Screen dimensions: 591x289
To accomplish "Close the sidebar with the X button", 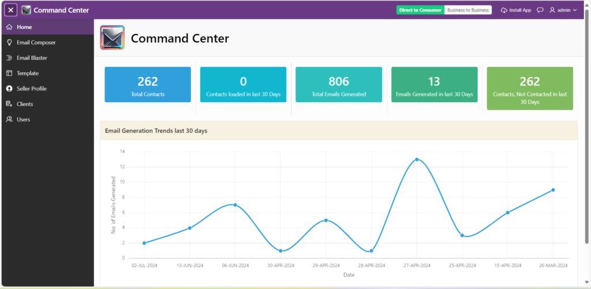I will tap(11, 10).
